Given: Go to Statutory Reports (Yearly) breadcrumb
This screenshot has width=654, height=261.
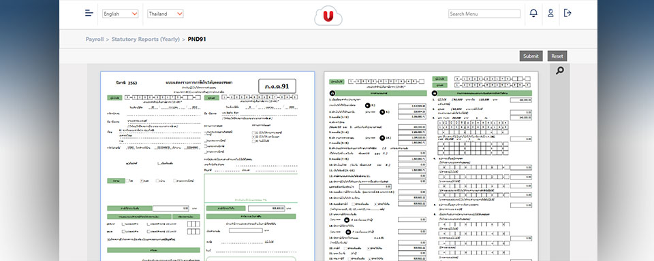Looking at the screenshot, I should [146, 39].
